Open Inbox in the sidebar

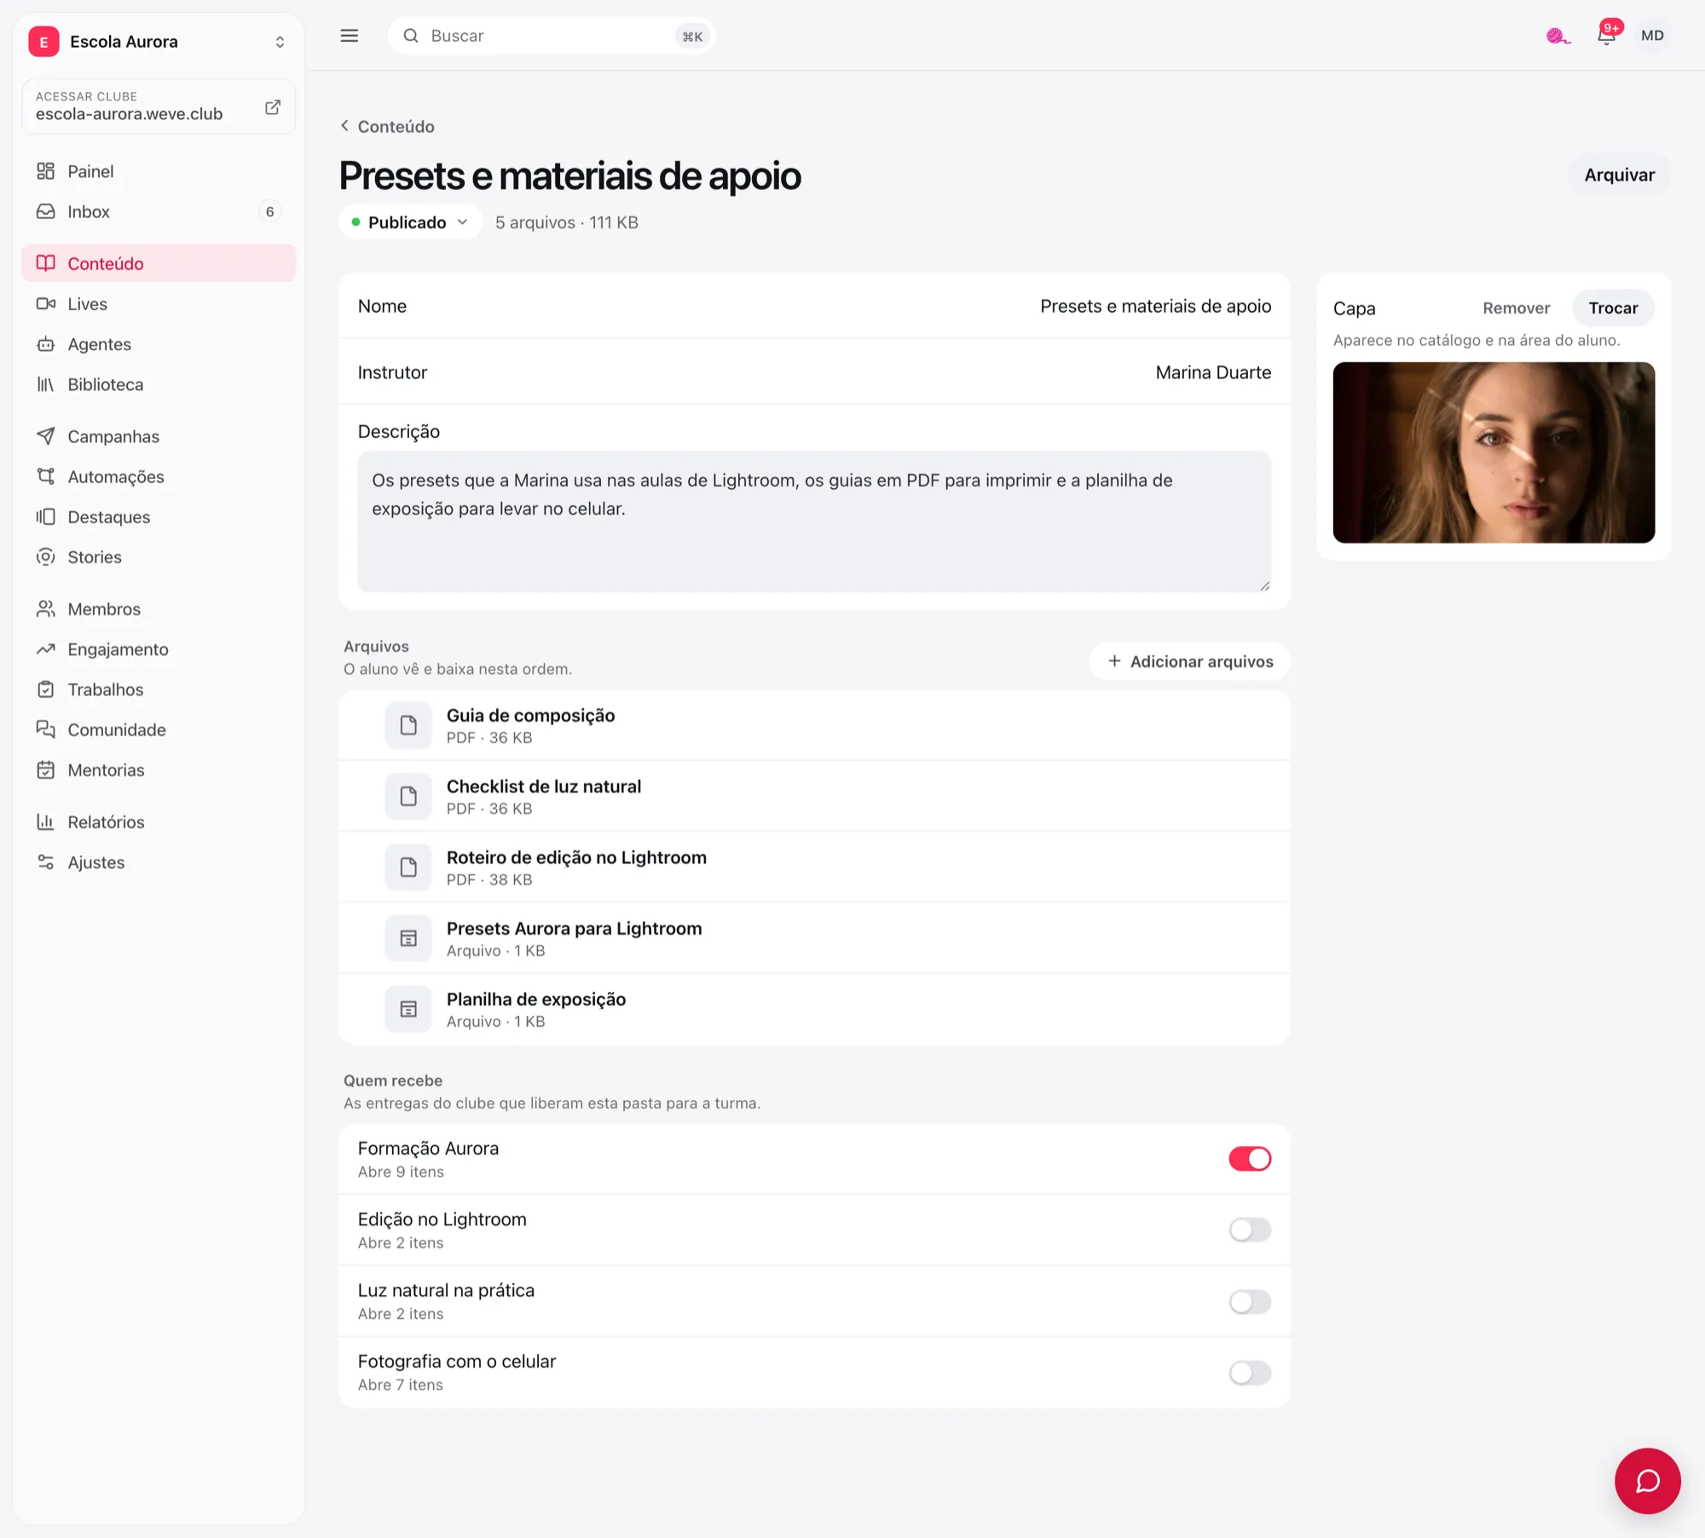coord(159,211)
